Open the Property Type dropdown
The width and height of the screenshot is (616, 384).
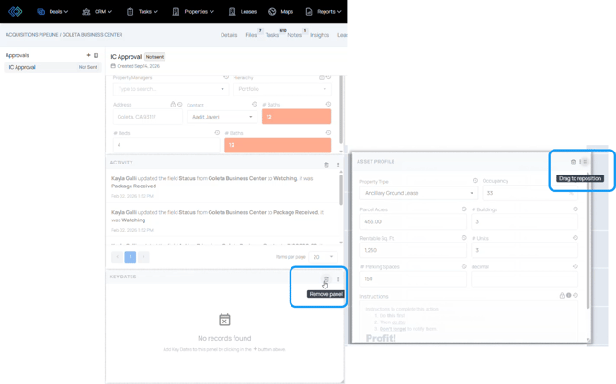point(418,193)
